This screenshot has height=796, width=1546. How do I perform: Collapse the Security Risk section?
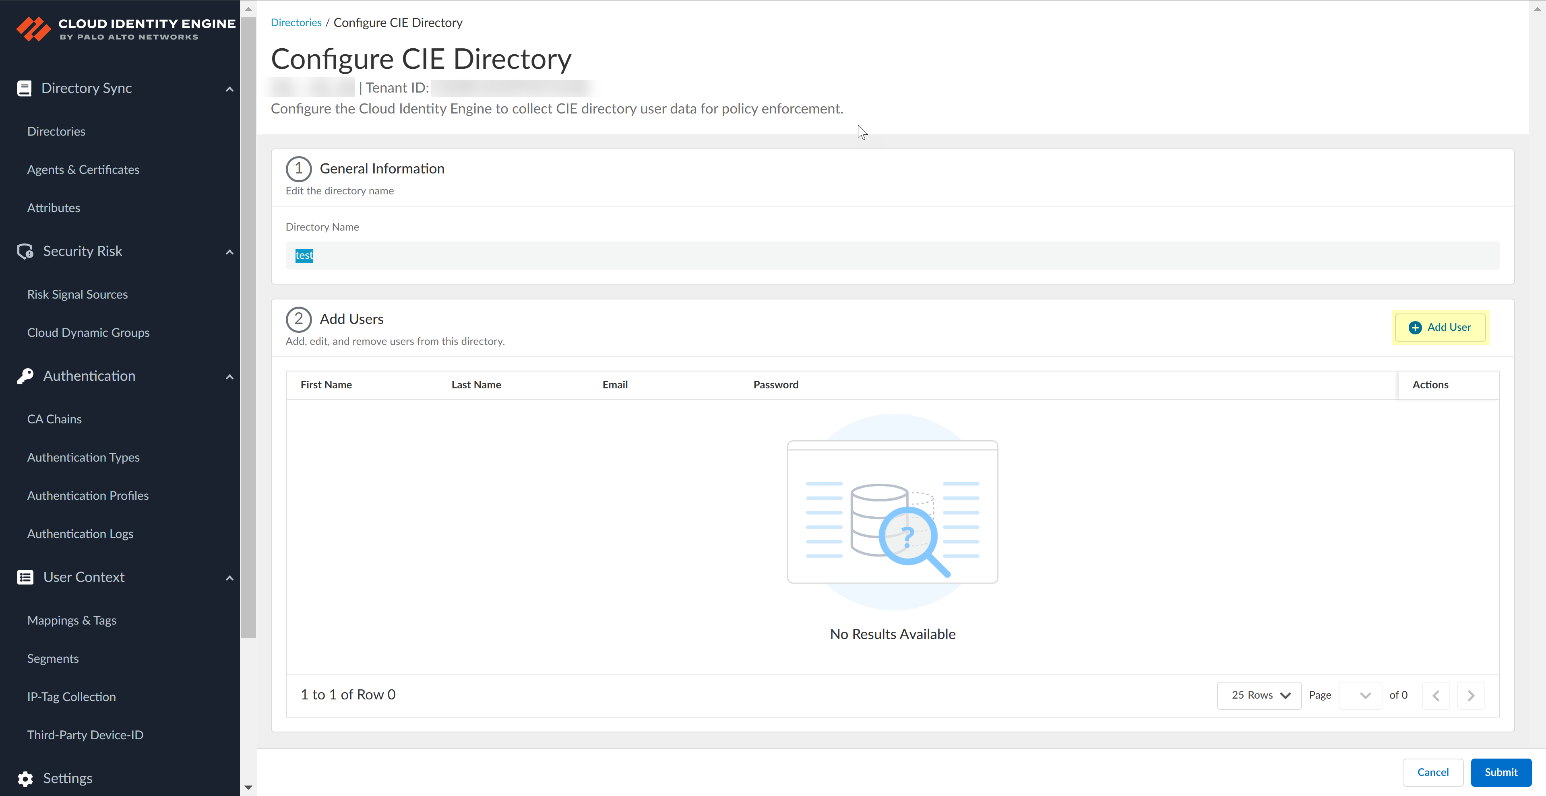[x=229, y=252]
